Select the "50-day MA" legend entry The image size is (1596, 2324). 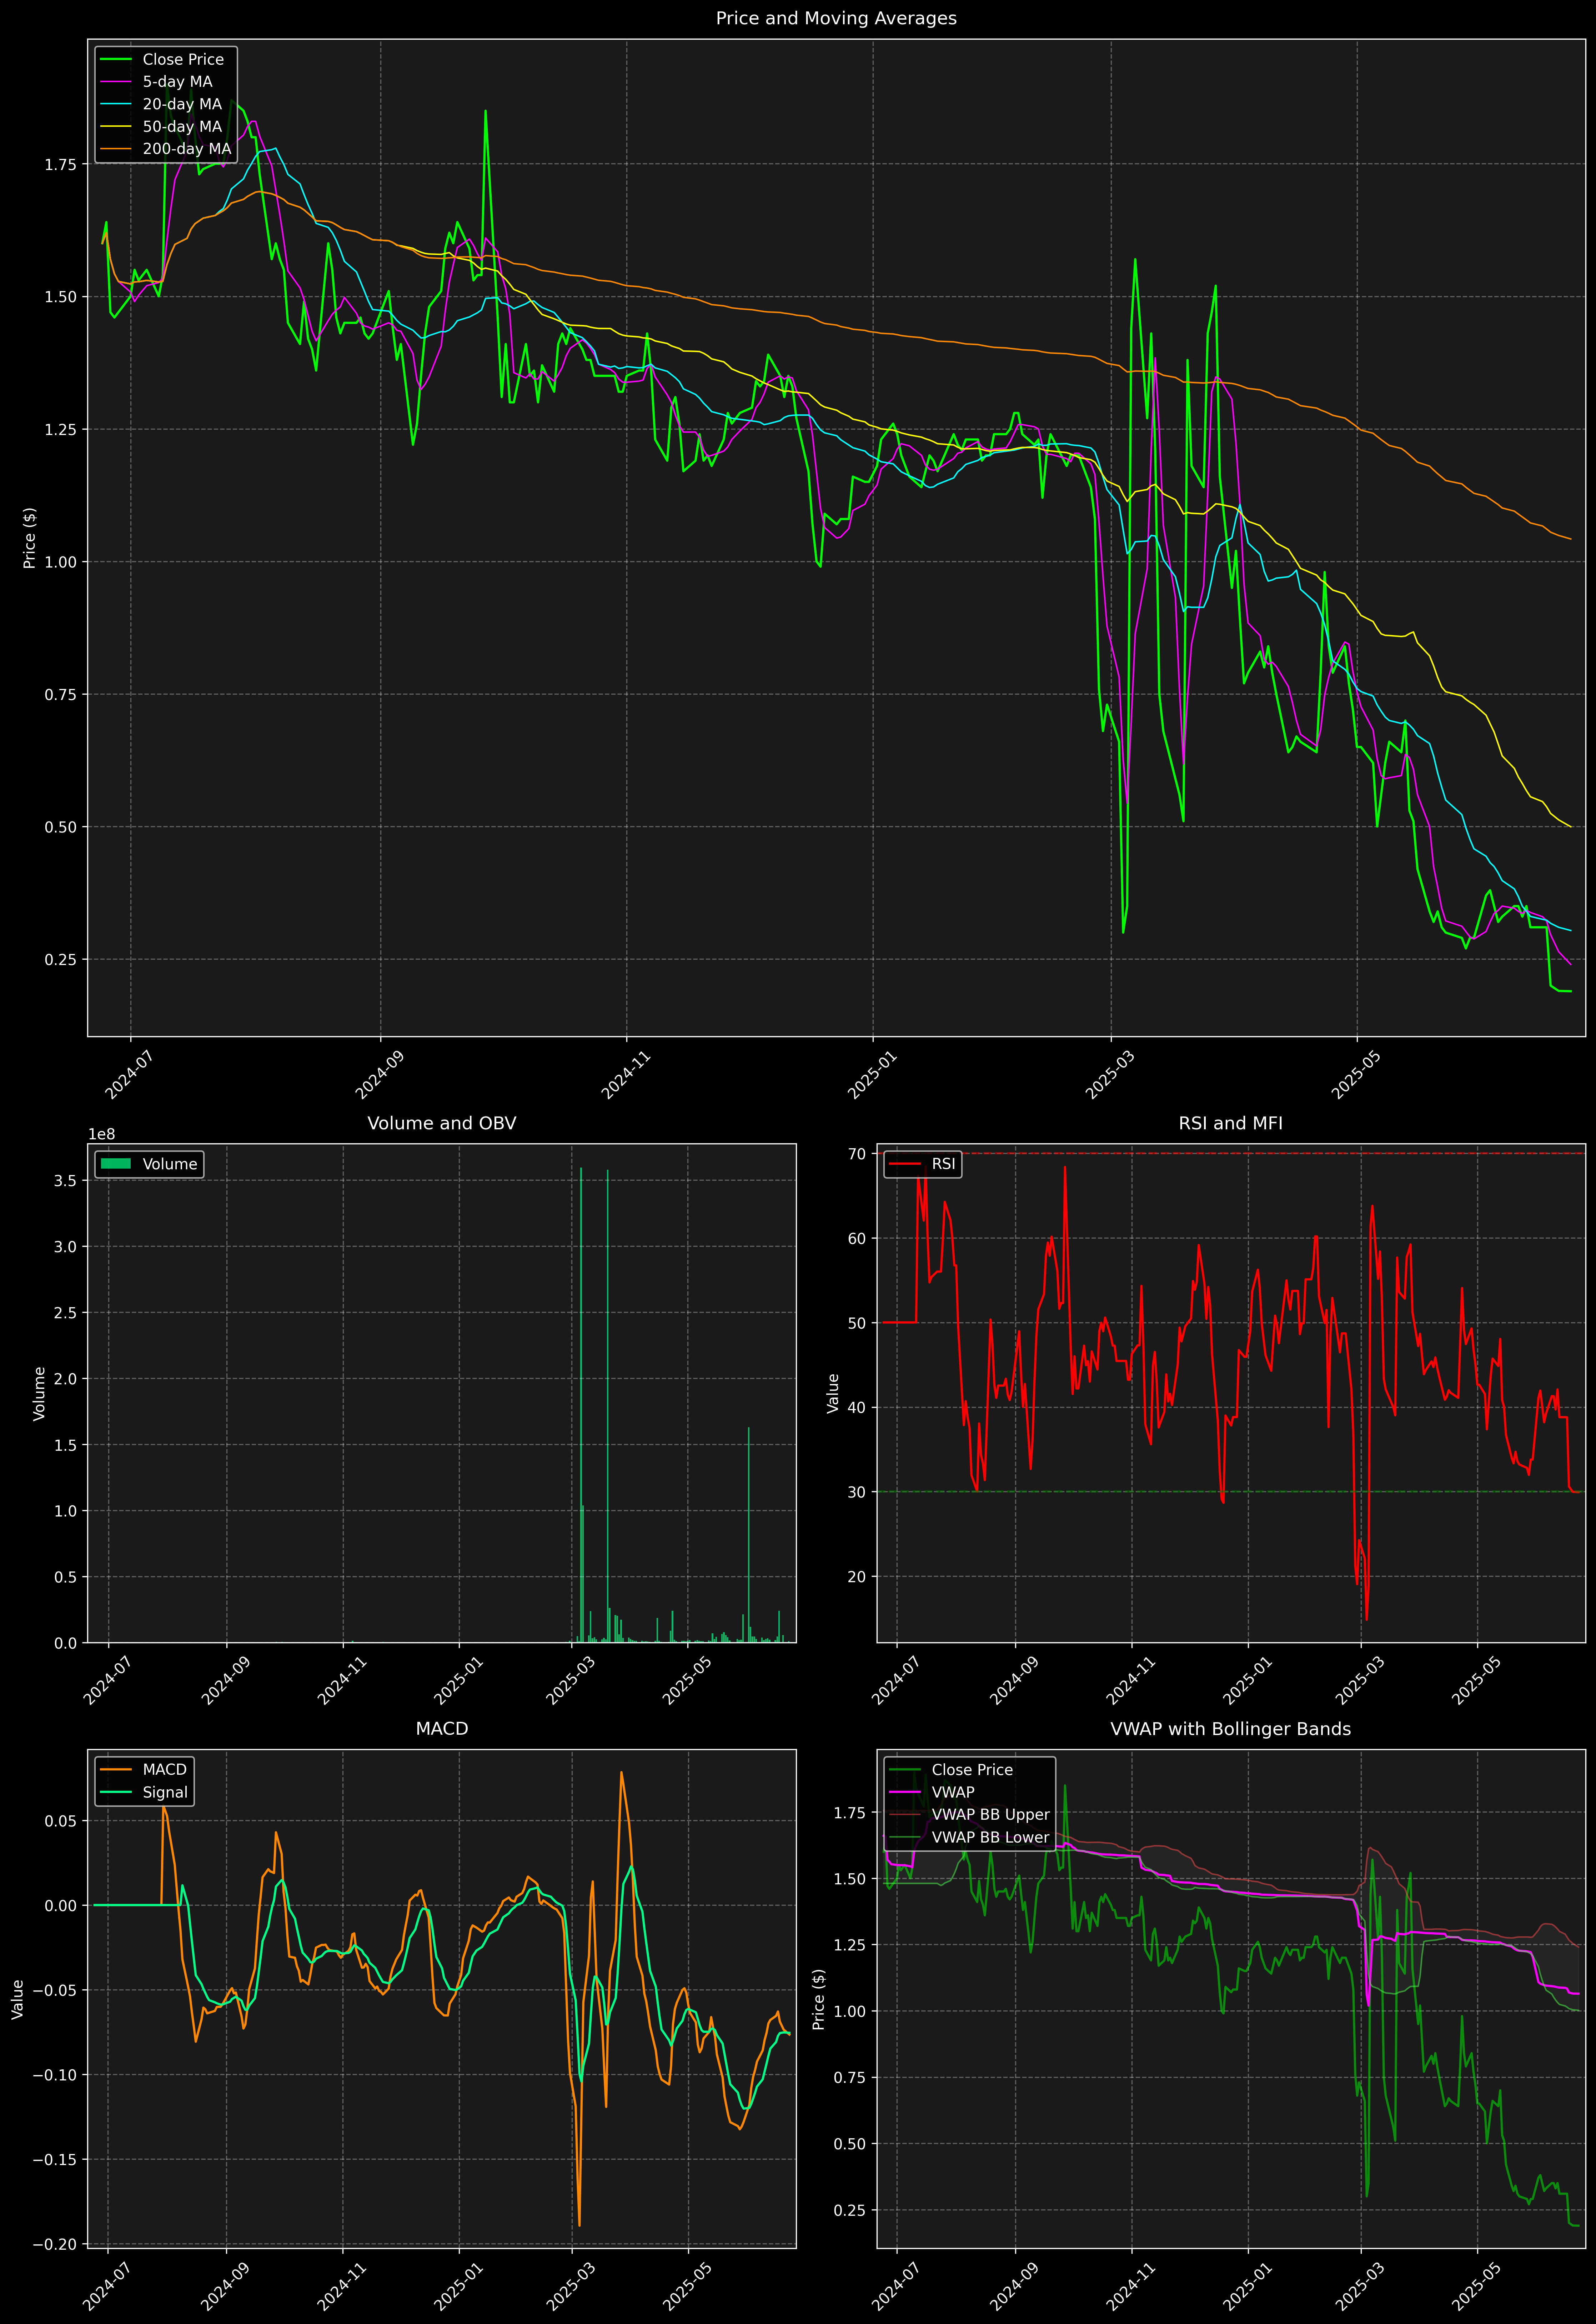point(182,127)
